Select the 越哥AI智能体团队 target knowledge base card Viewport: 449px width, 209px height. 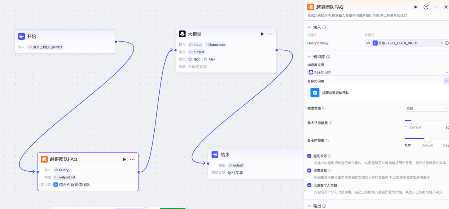[x=378, y=92]
